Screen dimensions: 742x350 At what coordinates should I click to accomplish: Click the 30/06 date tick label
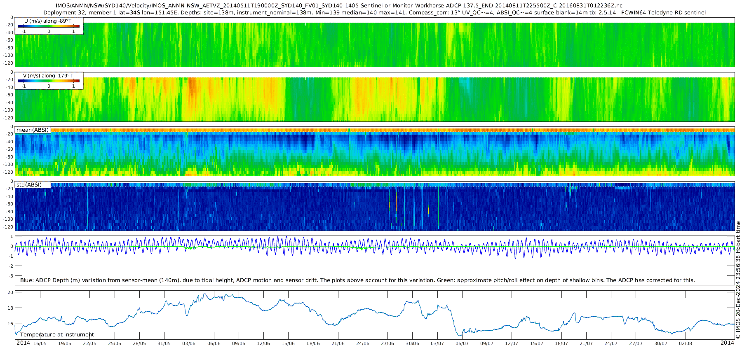coord(412,343)
